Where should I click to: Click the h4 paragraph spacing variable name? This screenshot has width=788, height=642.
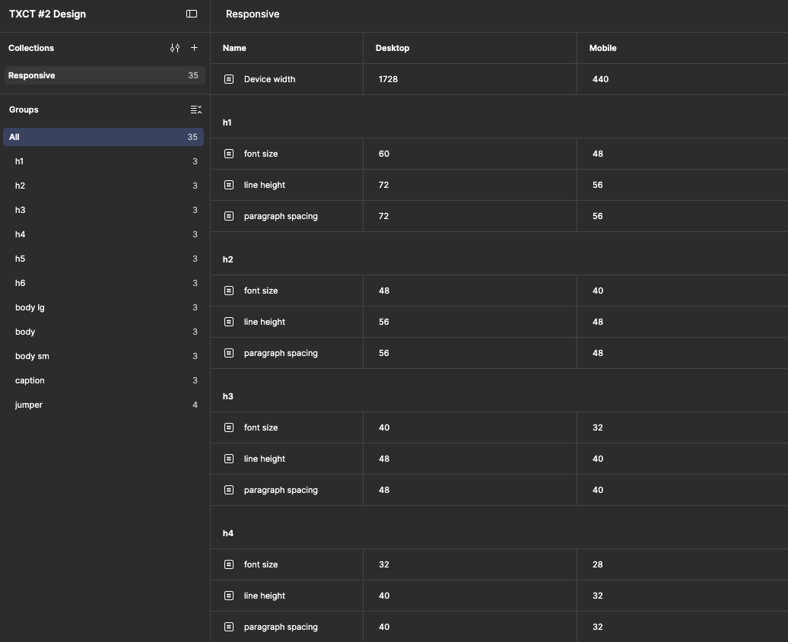click(281, 627)
